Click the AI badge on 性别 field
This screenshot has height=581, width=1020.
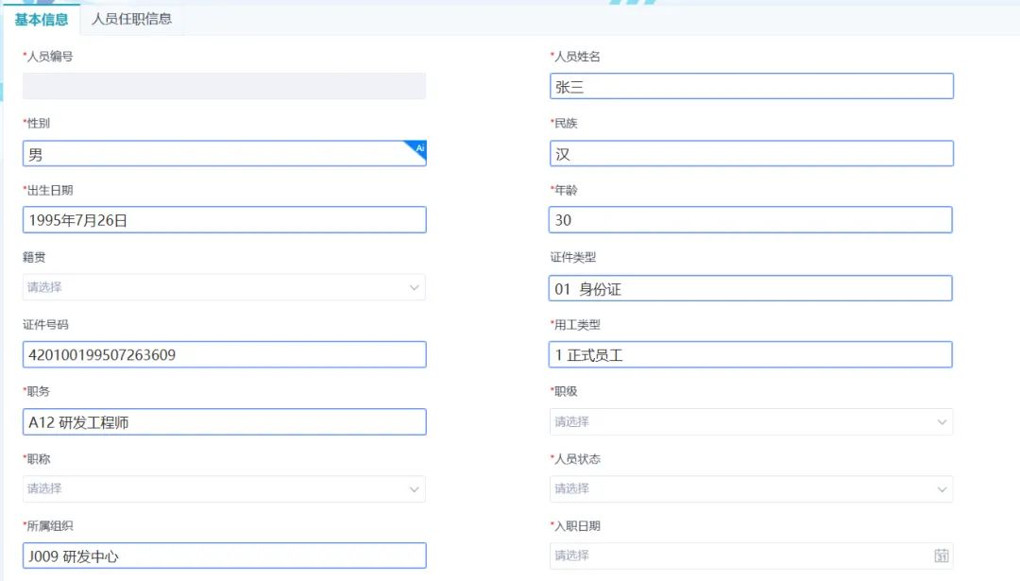point(417,149)
